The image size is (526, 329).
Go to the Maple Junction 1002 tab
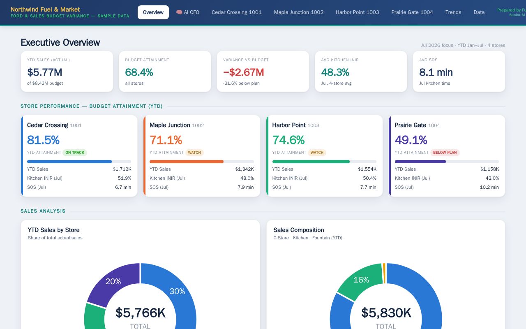pos(299,12)
